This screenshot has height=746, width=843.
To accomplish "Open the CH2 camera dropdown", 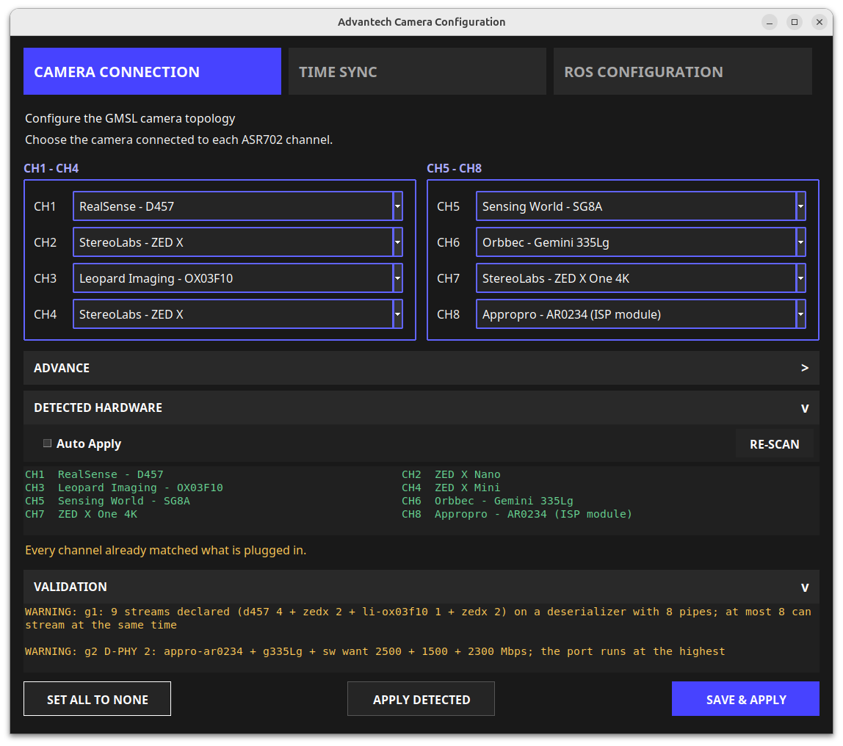I will 238,242.
